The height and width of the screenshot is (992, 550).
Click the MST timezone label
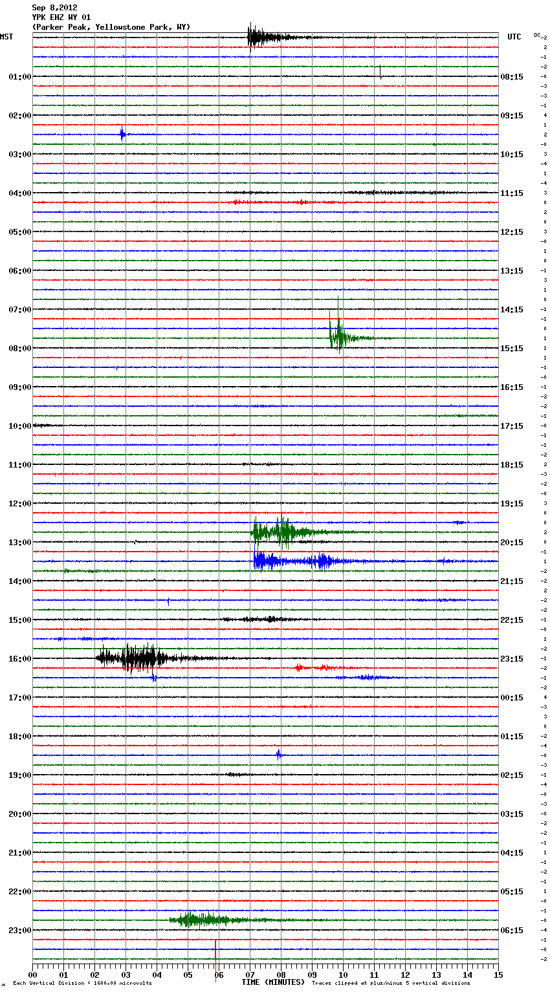click(x=6, y=37)
